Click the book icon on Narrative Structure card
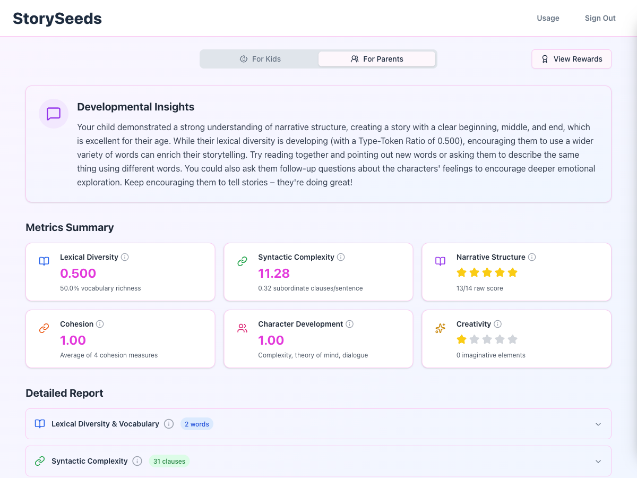This screenshot has width=637, height=478. (440, 261)
